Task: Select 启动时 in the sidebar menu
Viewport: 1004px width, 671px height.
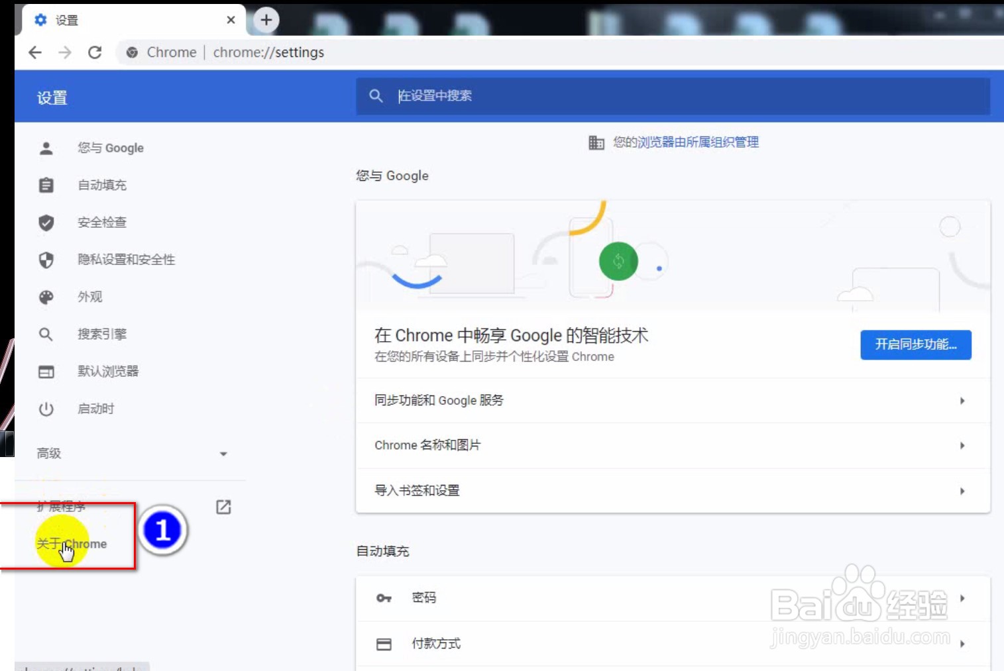Action: tap(96, 409)
